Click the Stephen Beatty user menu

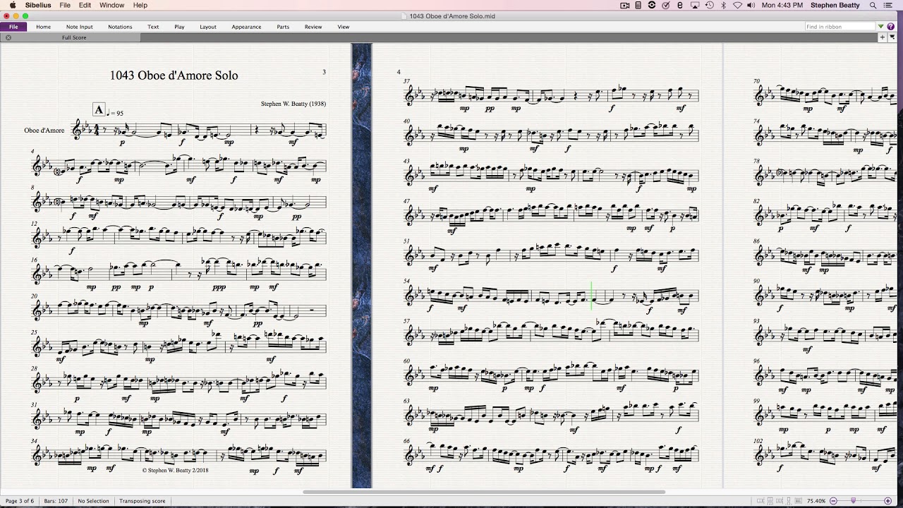coord(835,5)
